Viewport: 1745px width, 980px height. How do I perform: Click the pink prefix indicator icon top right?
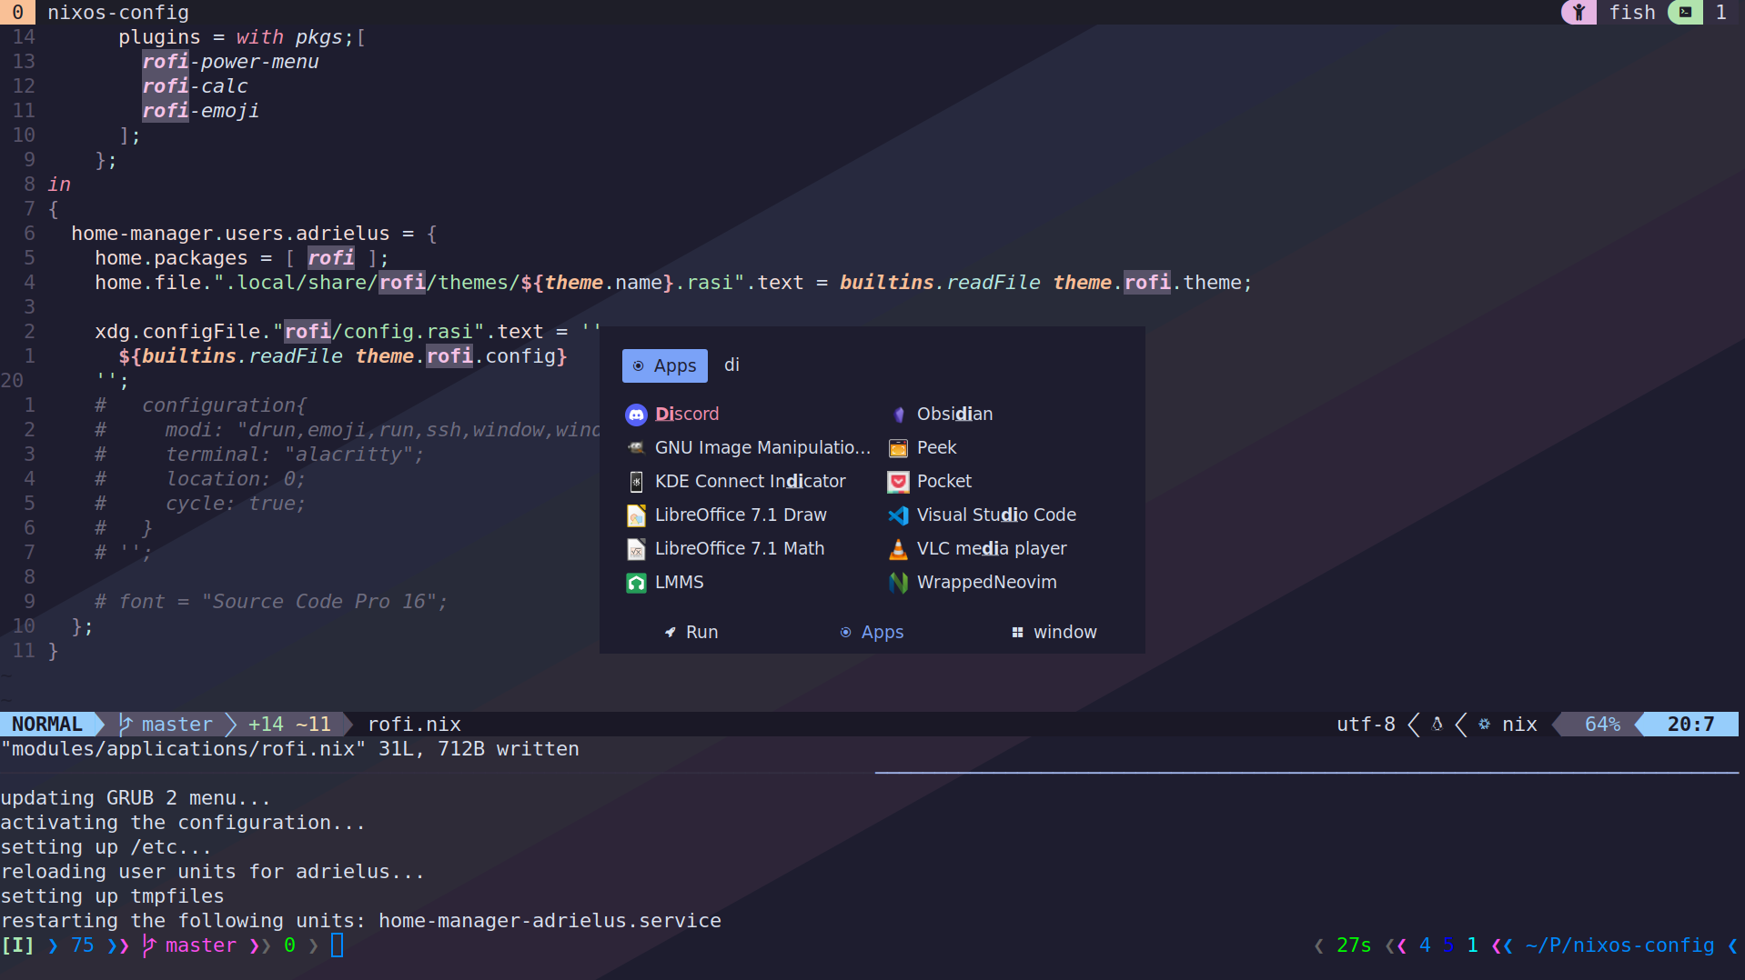point(1579,12)
